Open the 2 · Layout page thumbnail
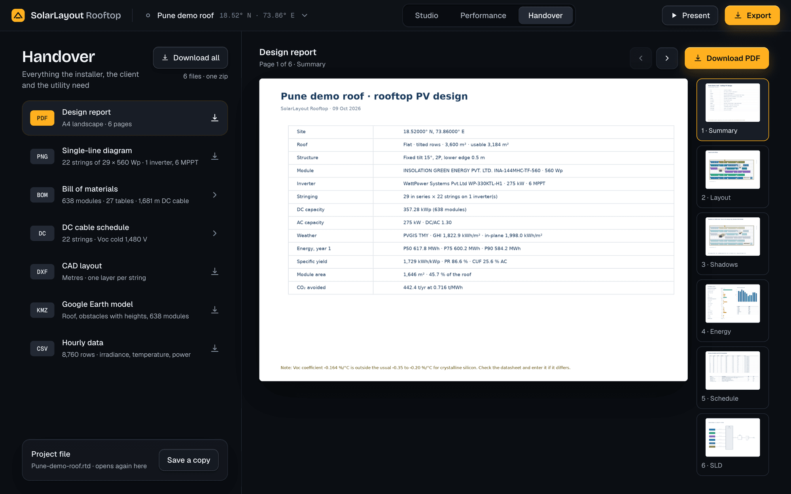 click(732, 177)
